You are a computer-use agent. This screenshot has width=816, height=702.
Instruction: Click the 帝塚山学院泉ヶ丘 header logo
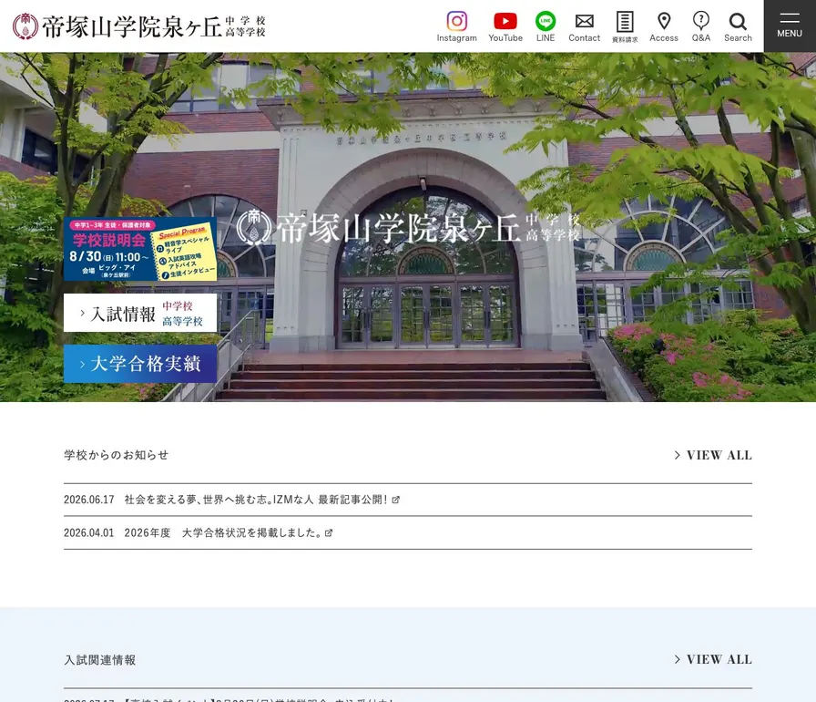139,26
